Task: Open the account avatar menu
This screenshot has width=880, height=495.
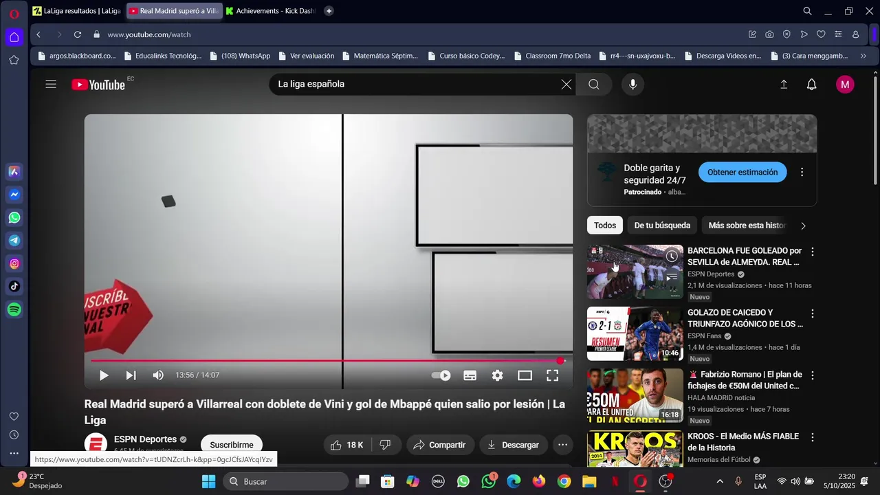Action: tap(845, 85)
